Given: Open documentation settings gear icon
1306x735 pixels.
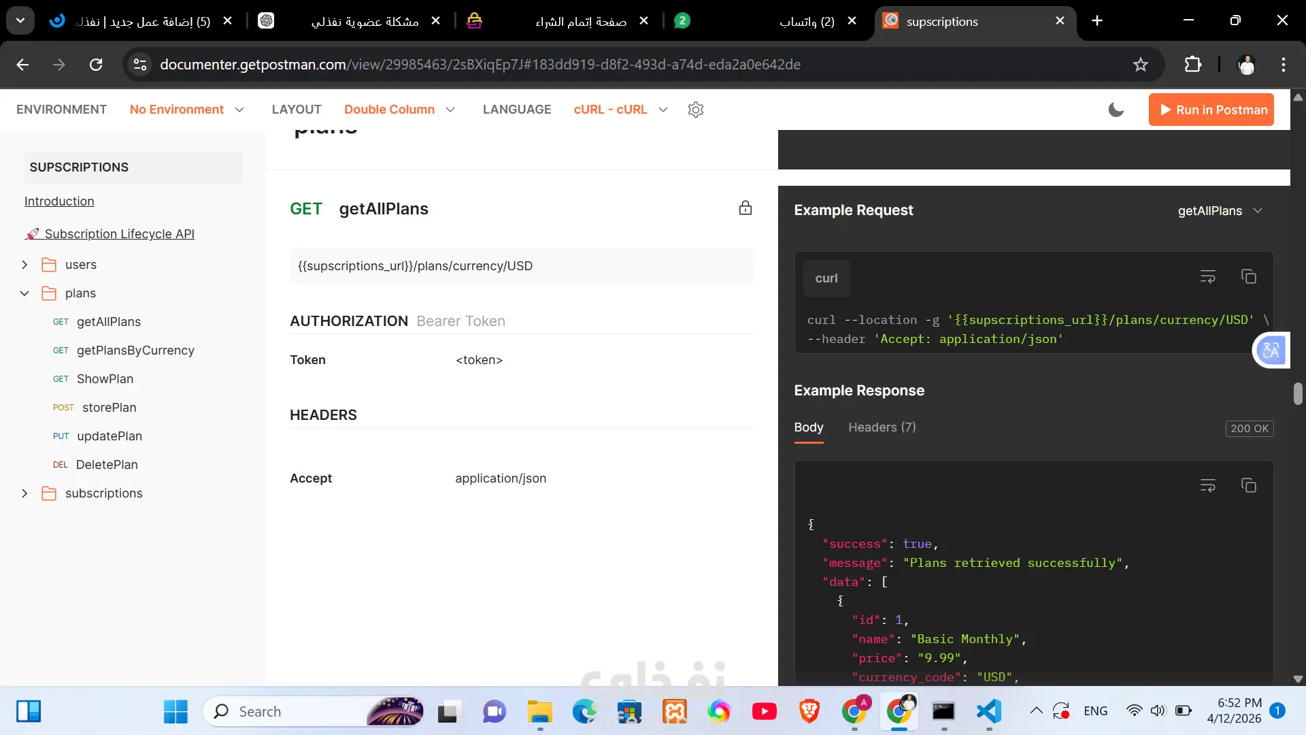Looking at the screenshot, I should (x=695, y=110).
